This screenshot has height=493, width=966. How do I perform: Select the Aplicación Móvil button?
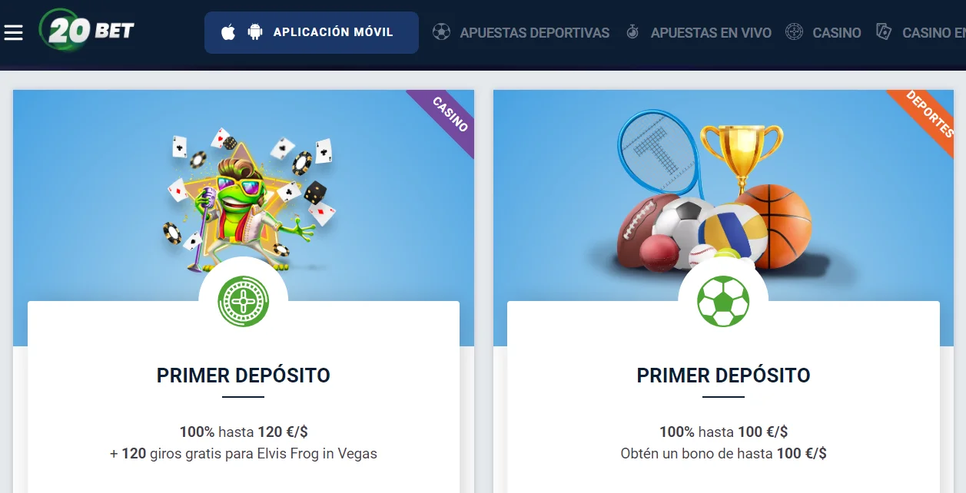(x=311, y=32)
